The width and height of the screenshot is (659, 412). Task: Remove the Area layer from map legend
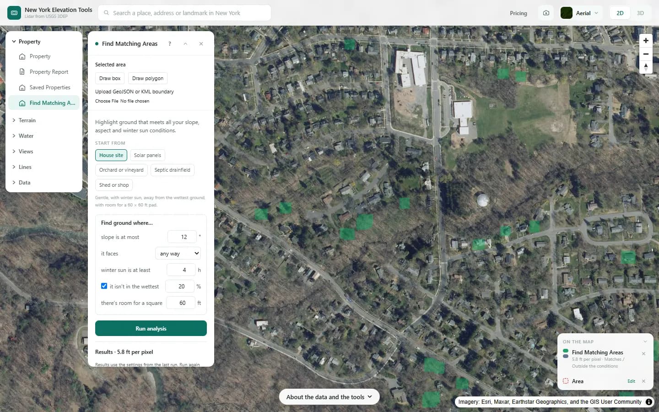pyautogui.click(x=643, y=381)
